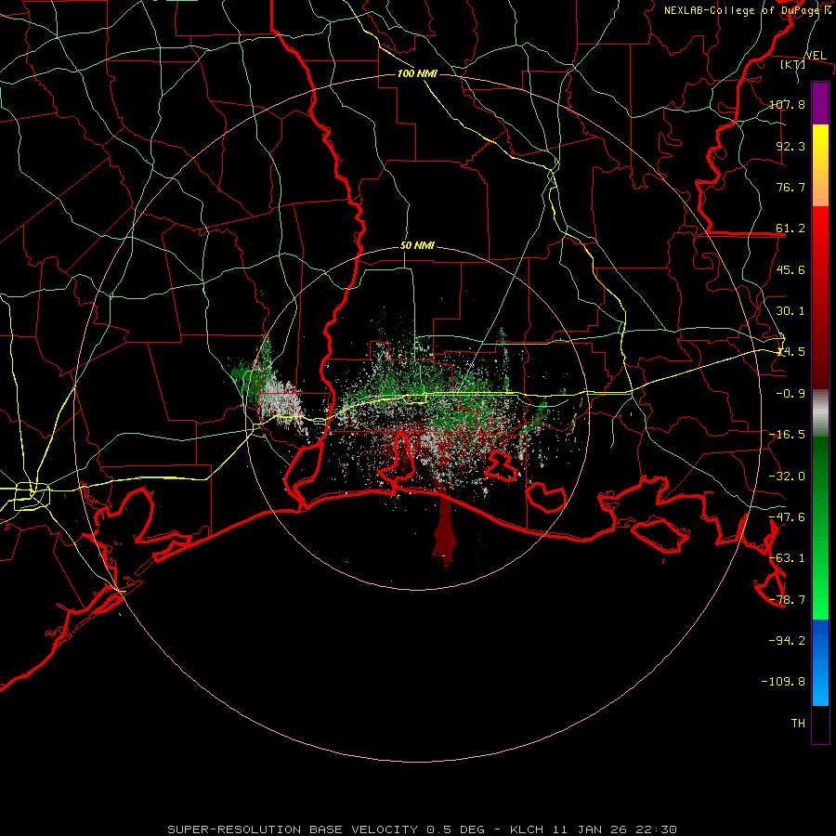Image resolution: width=836 pixels, height=836 pixels.
Task: Click the 50 NMI range ring label
Action: pos(417,246)
